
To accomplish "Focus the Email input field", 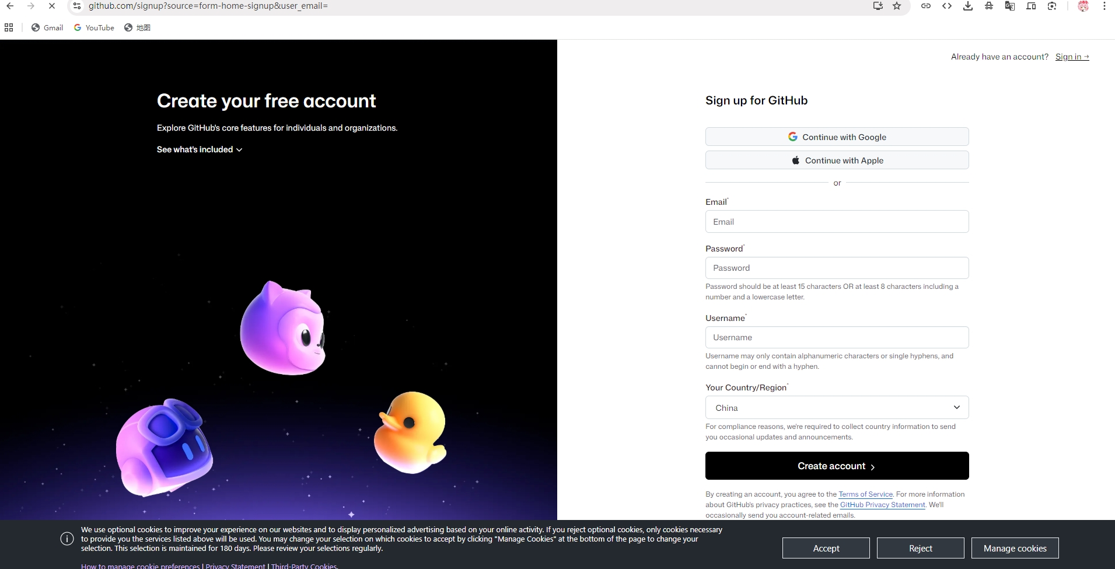I will 837,222.
